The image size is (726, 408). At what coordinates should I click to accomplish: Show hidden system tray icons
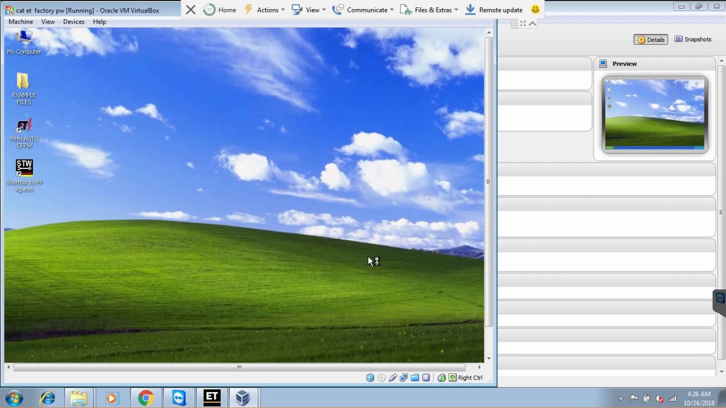(621, 398)
